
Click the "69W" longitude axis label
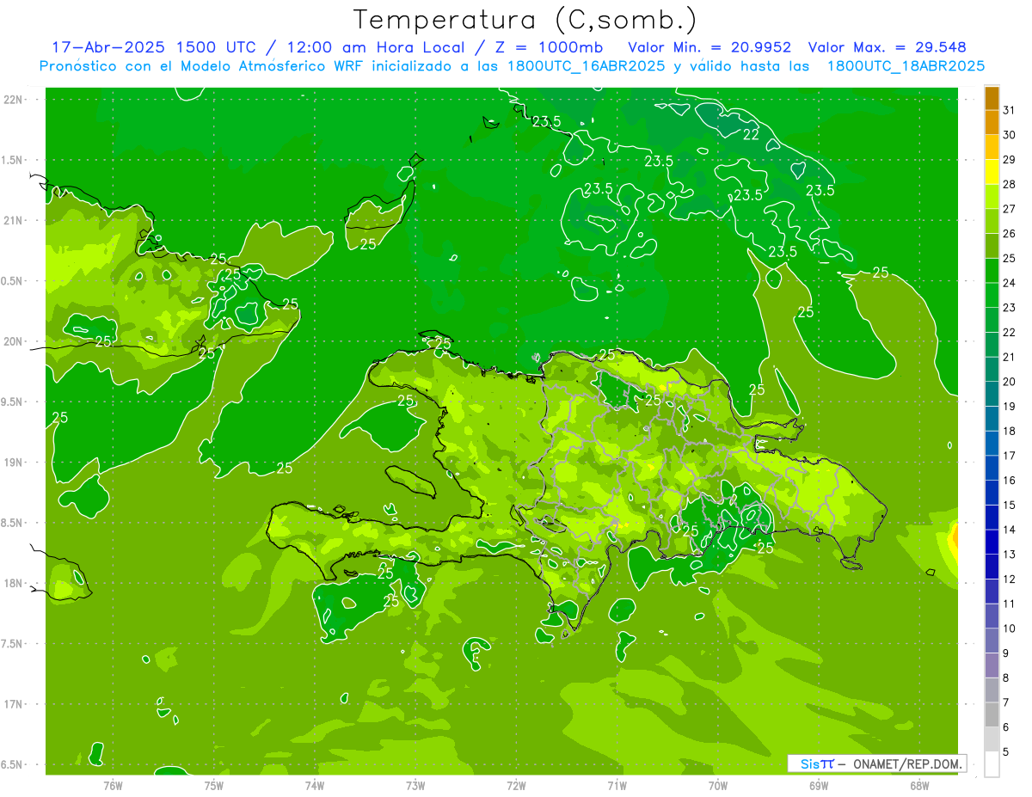click(x=818, y=785)
